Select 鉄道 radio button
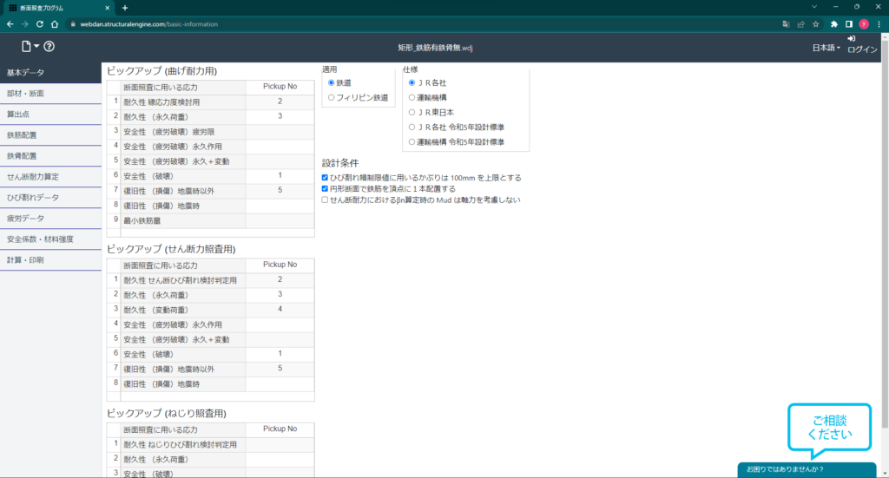The image size is (889, 478). 331,82
